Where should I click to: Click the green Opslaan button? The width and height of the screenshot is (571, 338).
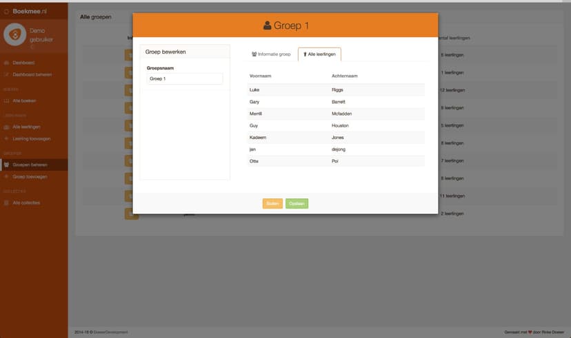coord(297,204)
